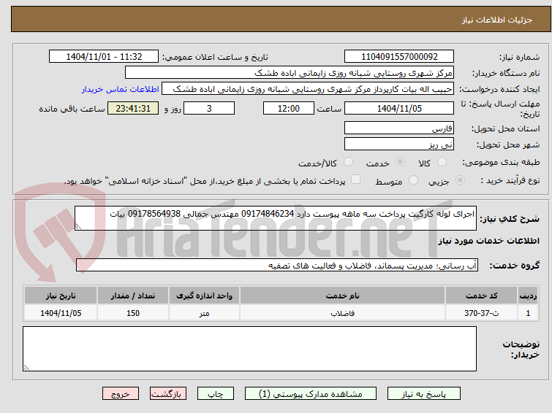Click the توضیحات خریدار resize handle
552x413 pixels.
click(26, 368)
